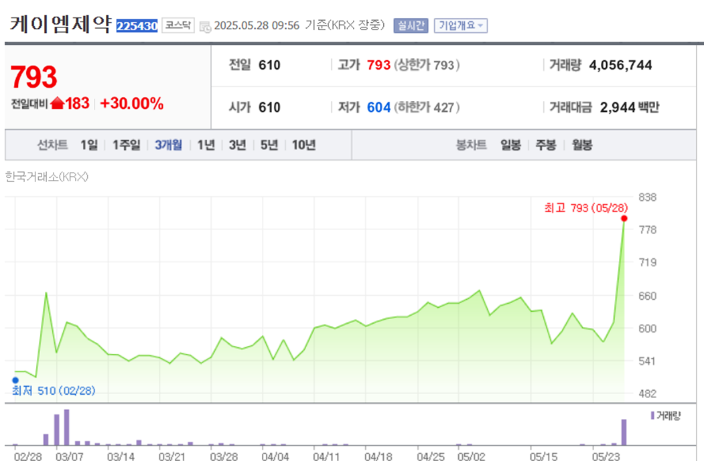Viewport: 704px width, 461px height.
Task: Click the 고가 value 793
Action: (x=378, y=66)
